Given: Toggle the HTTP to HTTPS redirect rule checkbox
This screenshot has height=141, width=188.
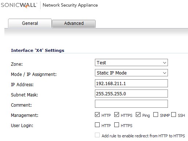Looking at the screenshot, I should [x=97, y=135].
